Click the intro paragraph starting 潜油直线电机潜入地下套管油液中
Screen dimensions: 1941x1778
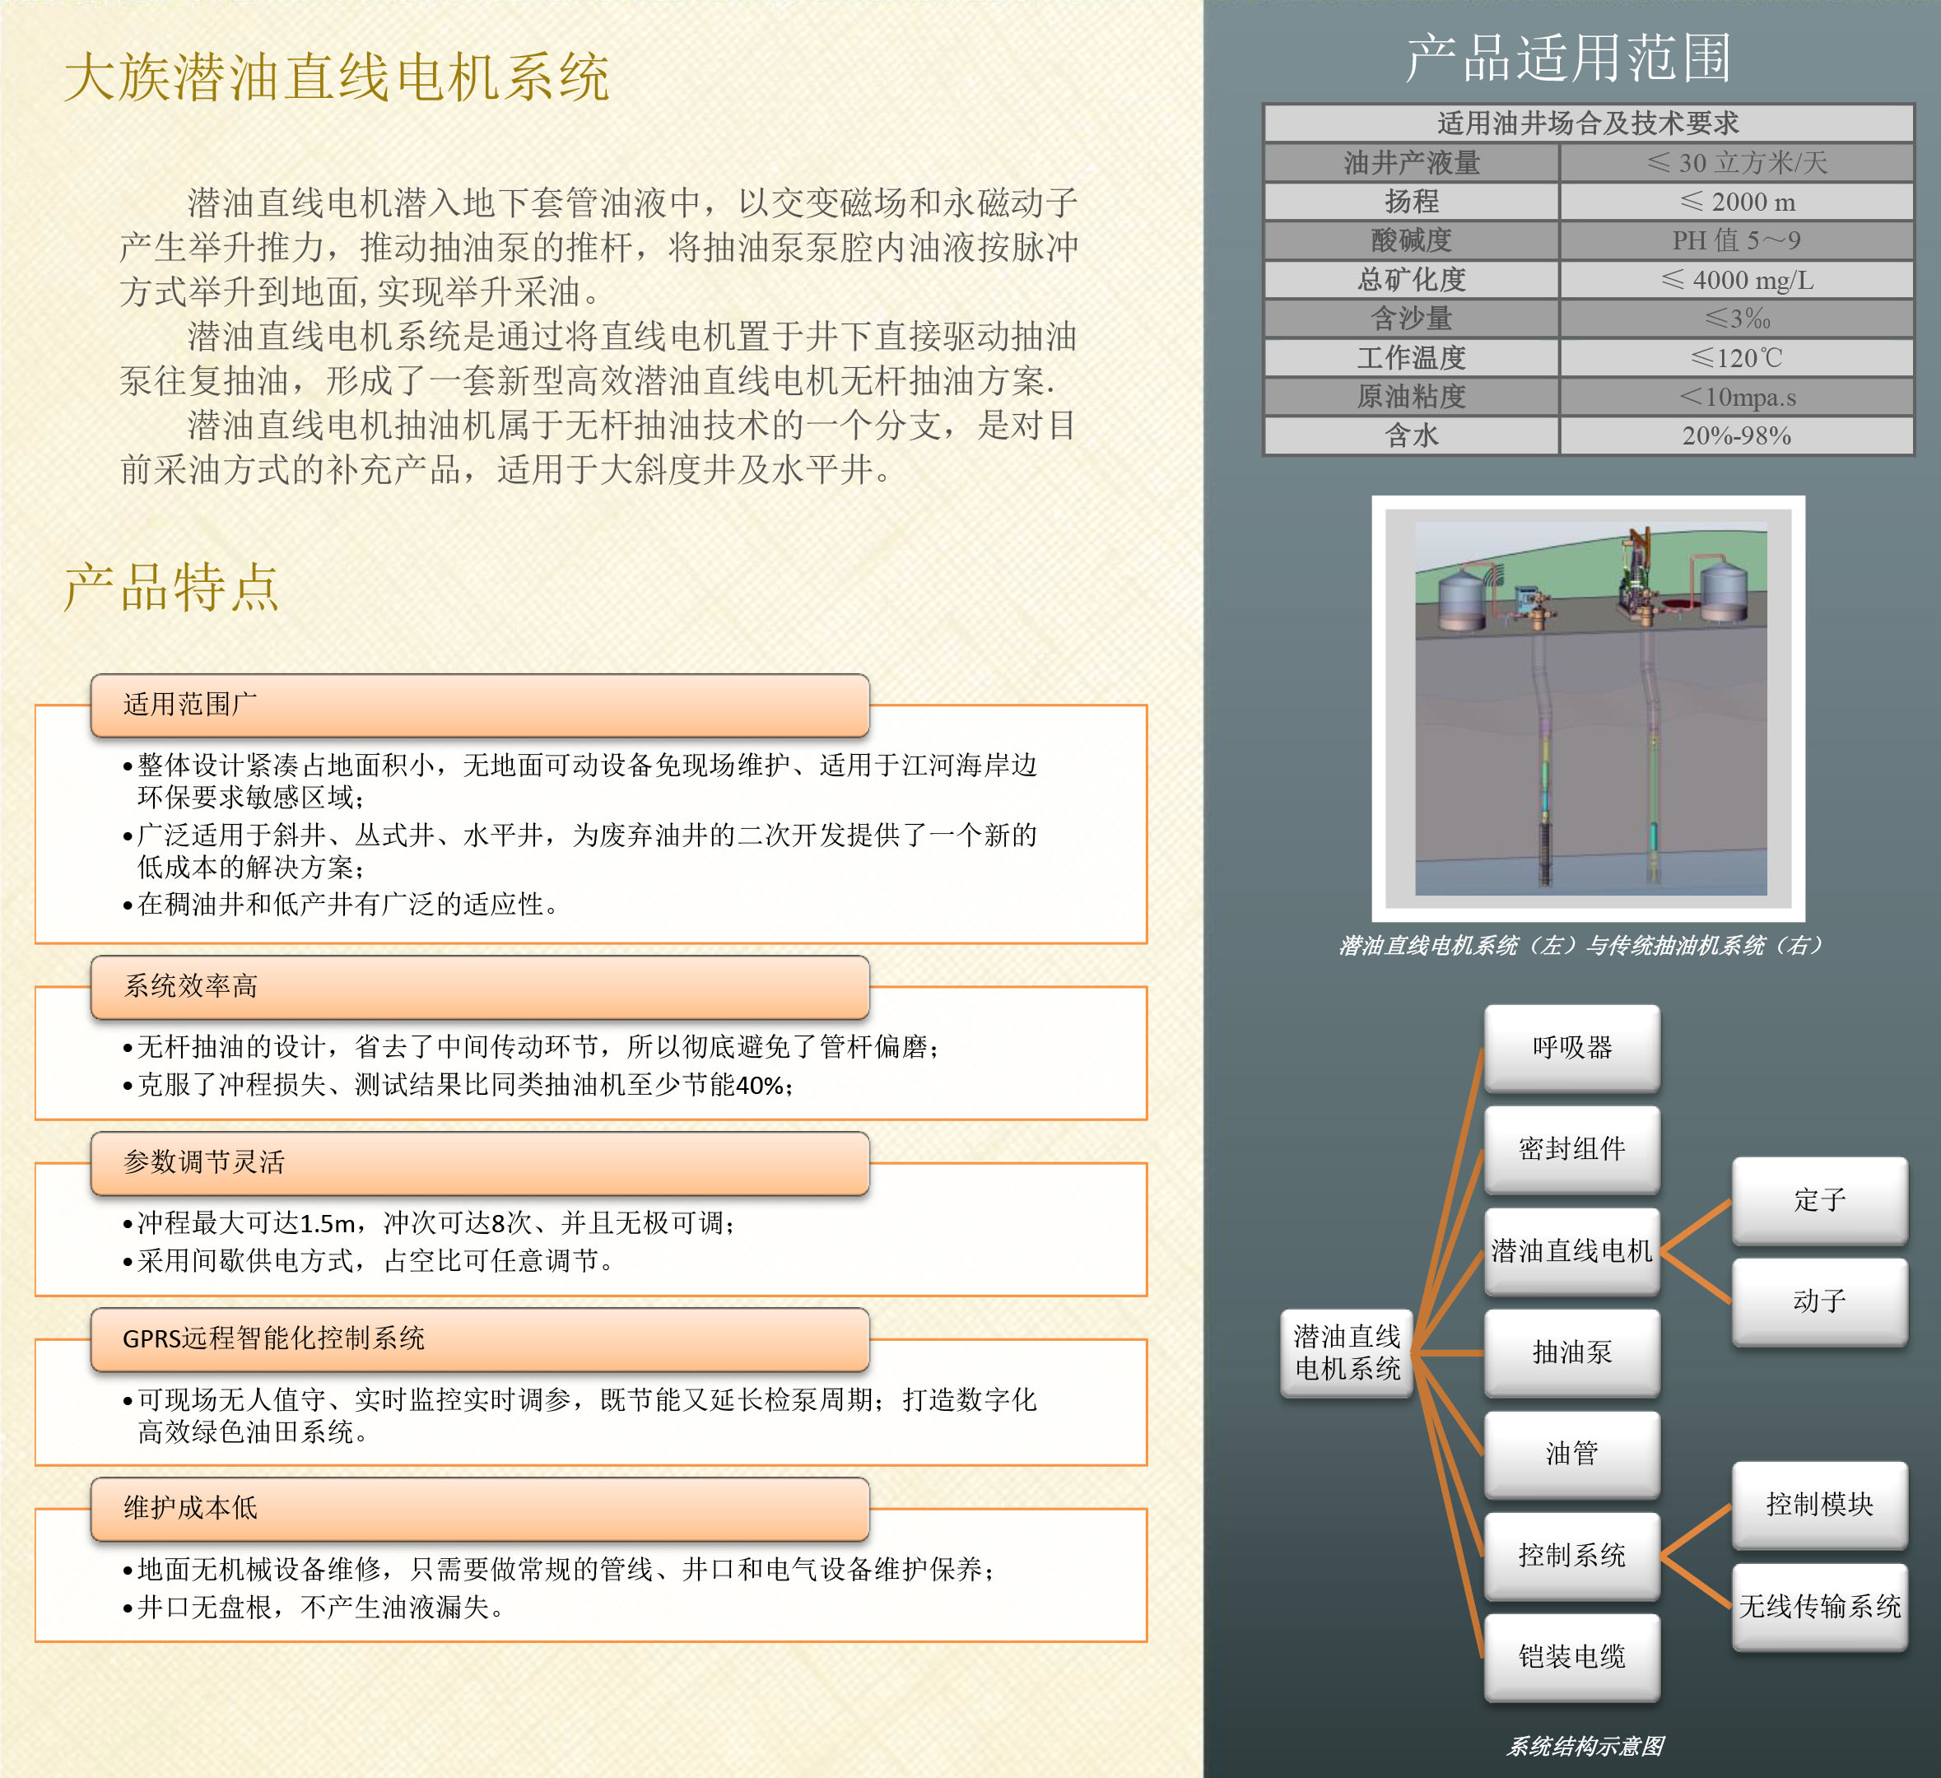click(599, 246)
